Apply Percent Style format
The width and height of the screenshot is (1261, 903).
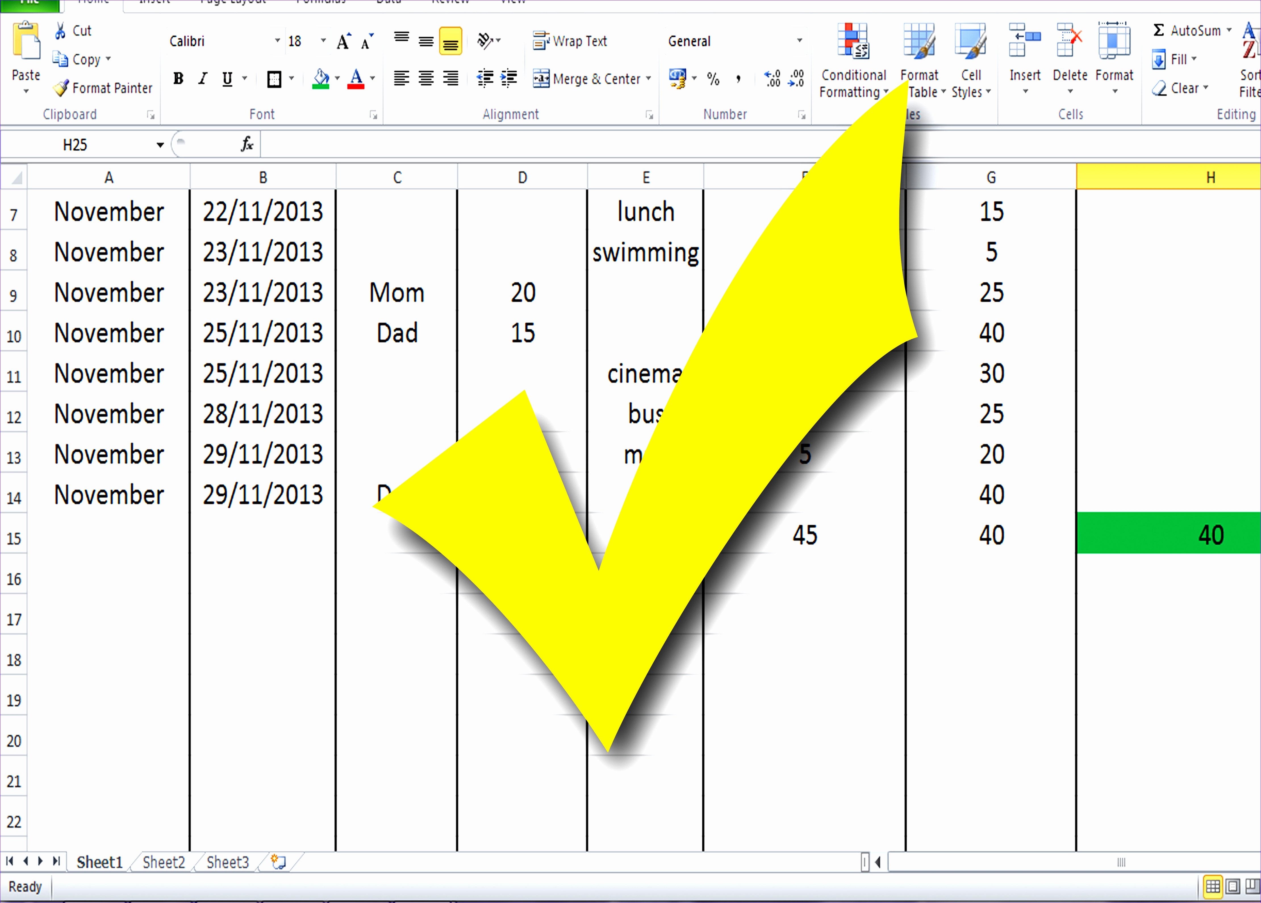[x=713, y=79]
